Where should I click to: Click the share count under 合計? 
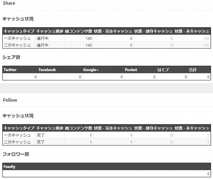208,77
